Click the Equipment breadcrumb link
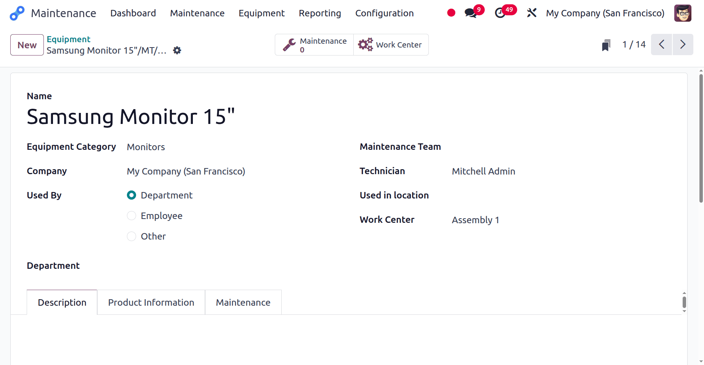704x365 pixels. click(69, 39)
